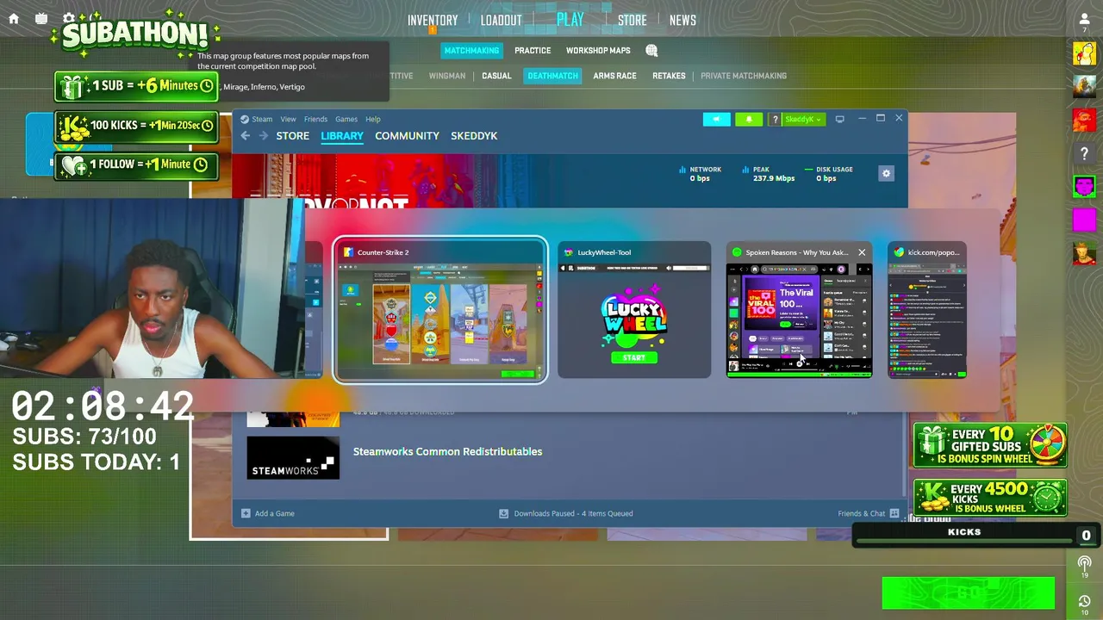Click the red friend avatar in CS2 sidebar
Image resolution: width=1103 pixels, height=620 pixels.
click(x=1084, y=121)
